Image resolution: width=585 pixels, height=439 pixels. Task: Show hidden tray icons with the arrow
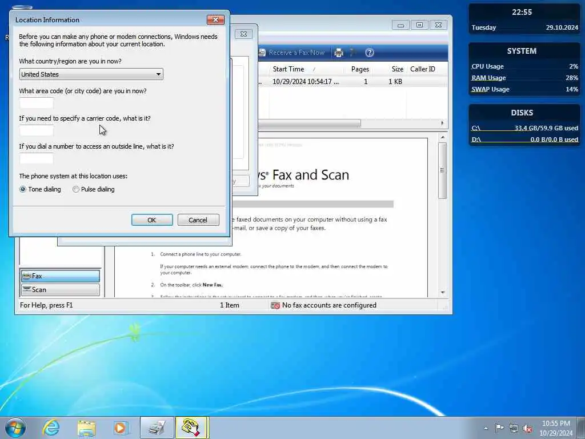point(486,428)
